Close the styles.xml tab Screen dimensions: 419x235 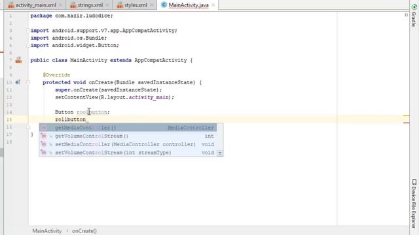[x=151, y=5]
